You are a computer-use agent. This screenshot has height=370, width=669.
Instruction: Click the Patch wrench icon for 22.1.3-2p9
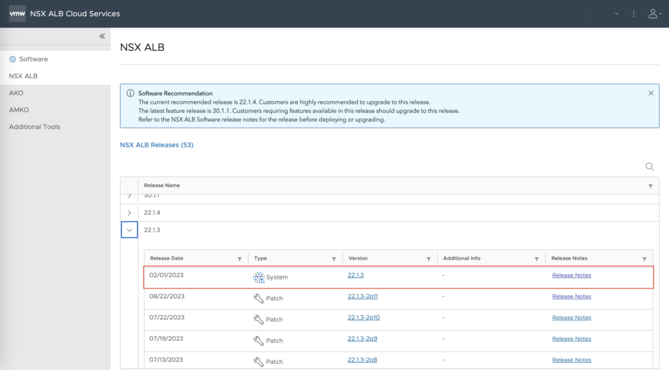(x=259, y=341)
